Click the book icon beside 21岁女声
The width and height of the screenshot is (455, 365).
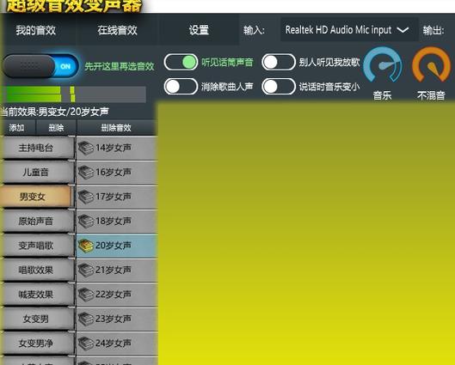click(86, 270)
